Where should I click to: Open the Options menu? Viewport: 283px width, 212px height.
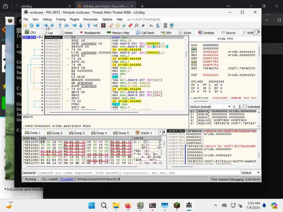point(107,19)
